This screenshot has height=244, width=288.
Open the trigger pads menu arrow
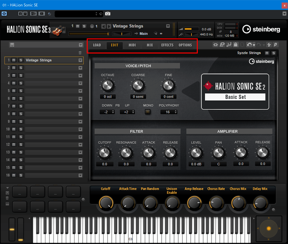pyautogui.click(x=7, y=188)
